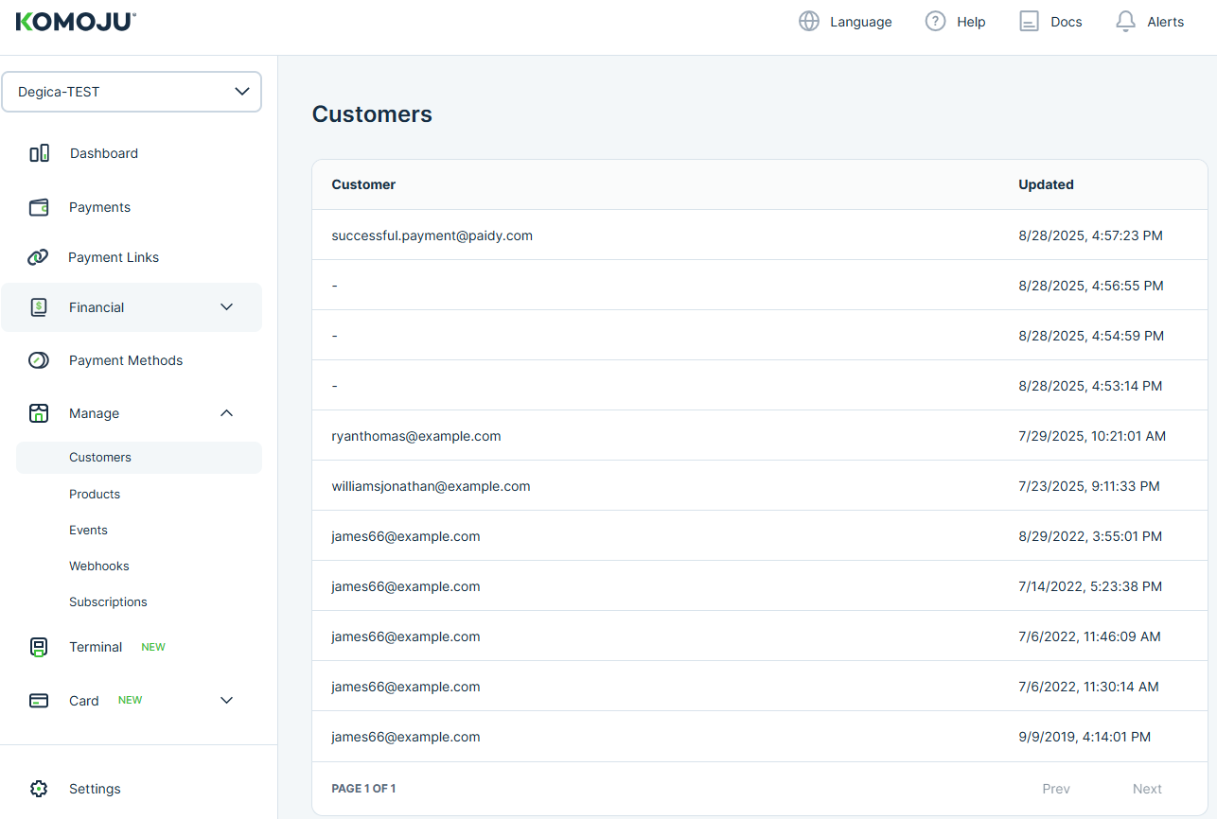Open james66 row updated 9/9/2019
Image resolution: width=1217 pixels, height=819 pixels.
760,737
